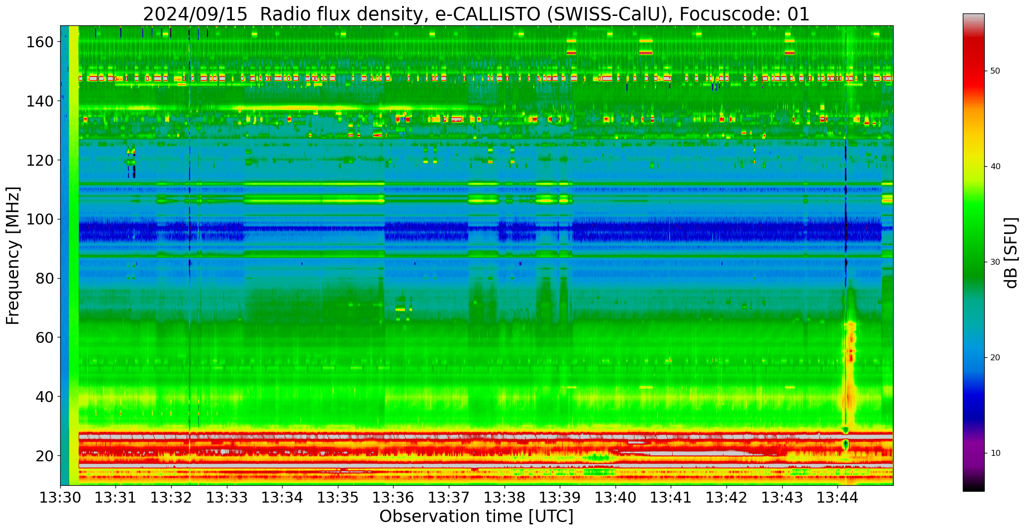Click the 100 frequency tick label
The height and width of the screenshot is (531, 1026).
(x=40, y=219)
